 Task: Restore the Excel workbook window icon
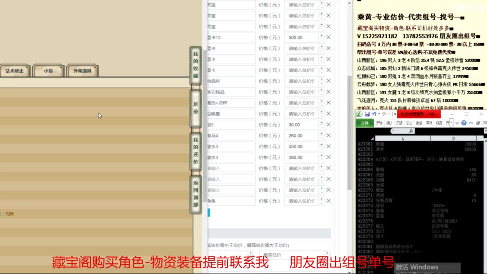[478, 123]
